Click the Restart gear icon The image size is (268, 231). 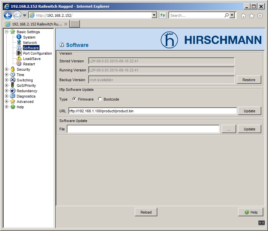19,64
